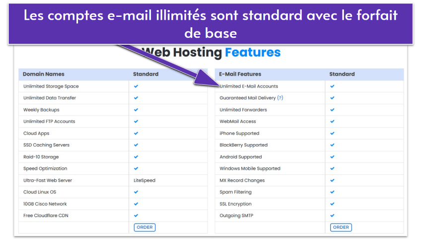The height and width of the screenshot is (239, 422).
Task: Click the Free Cloudflare CDN checkmark
Action: [136, 216]
